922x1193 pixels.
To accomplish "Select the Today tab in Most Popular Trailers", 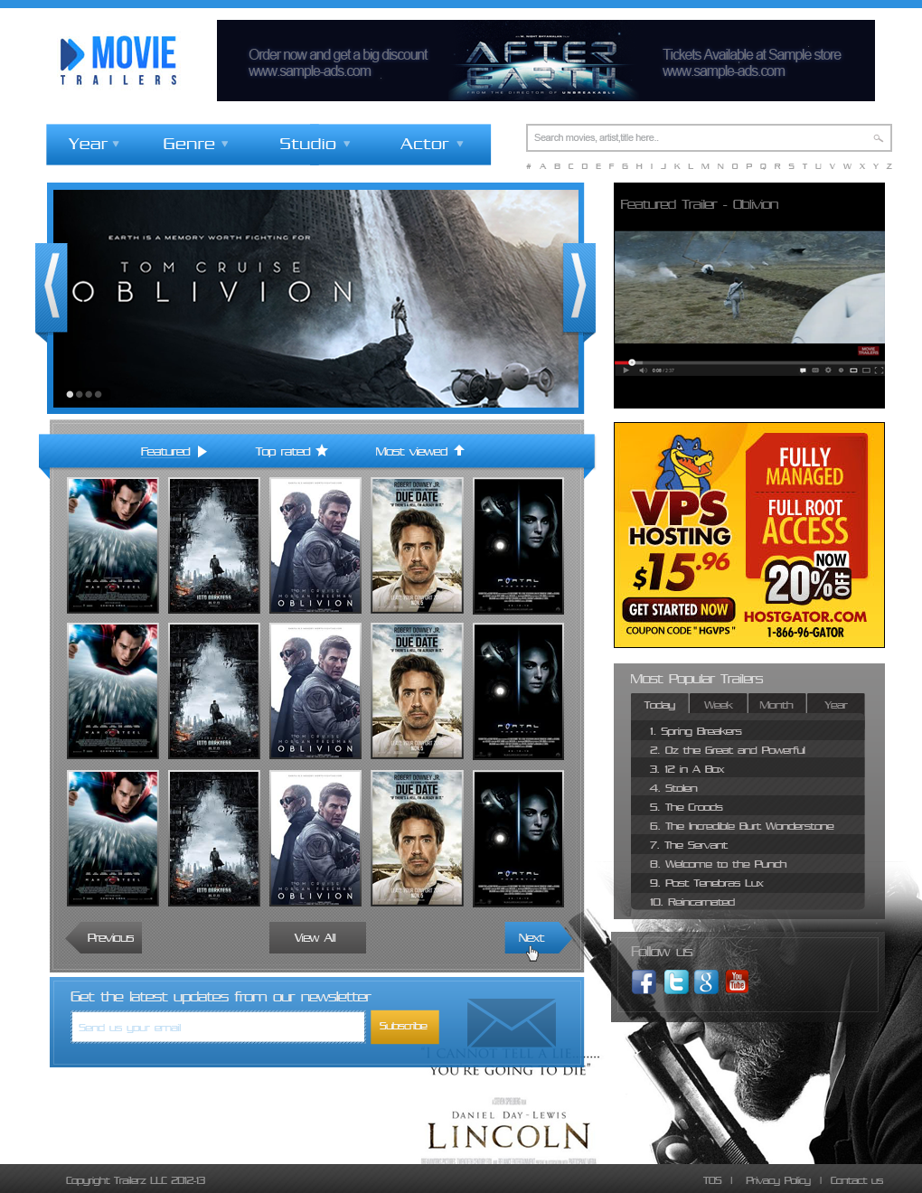I will [x=660, y=705].
